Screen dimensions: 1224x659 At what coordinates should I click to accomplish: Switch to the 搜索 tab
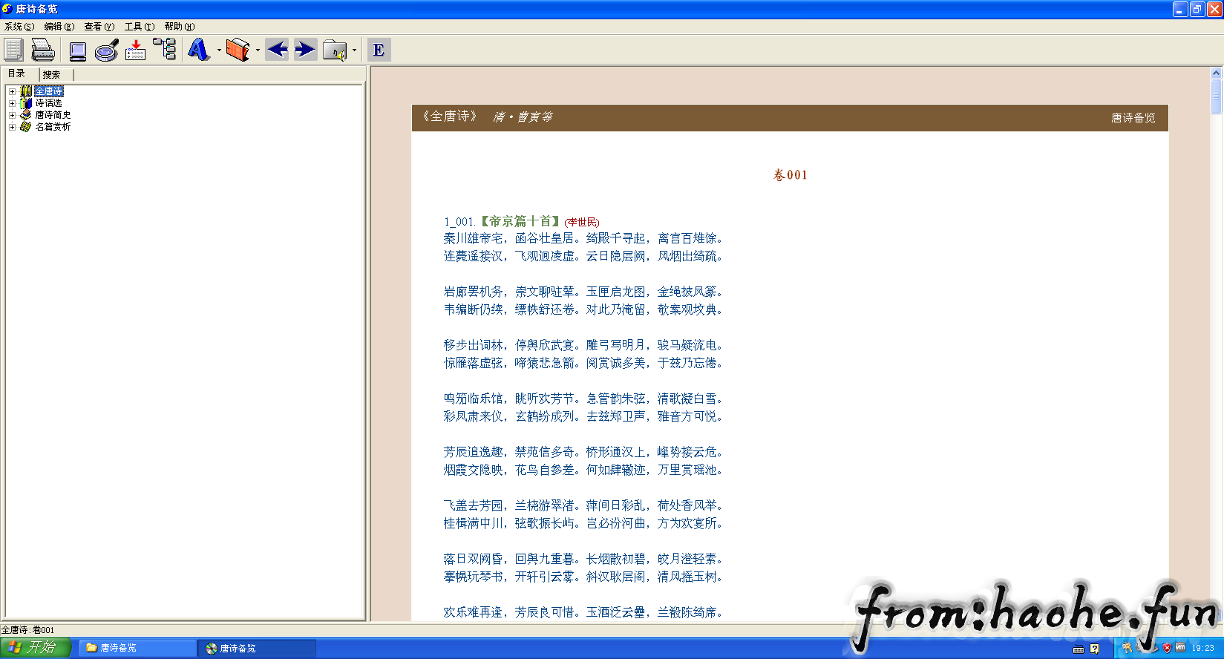coord(52,74)
